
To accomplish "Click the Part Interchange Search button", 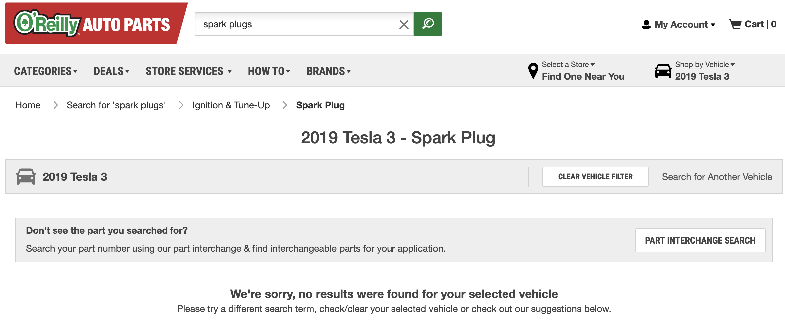I will pyautogui.click(x=700, y=240).
